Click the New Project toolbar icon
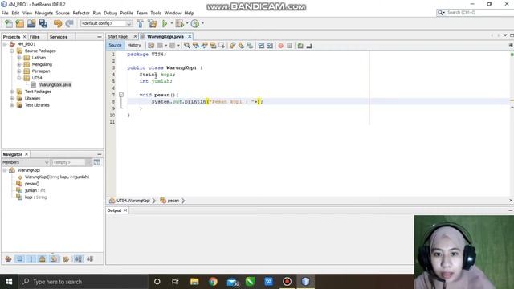This screenshot has height=289, width=514. (19, 23)
